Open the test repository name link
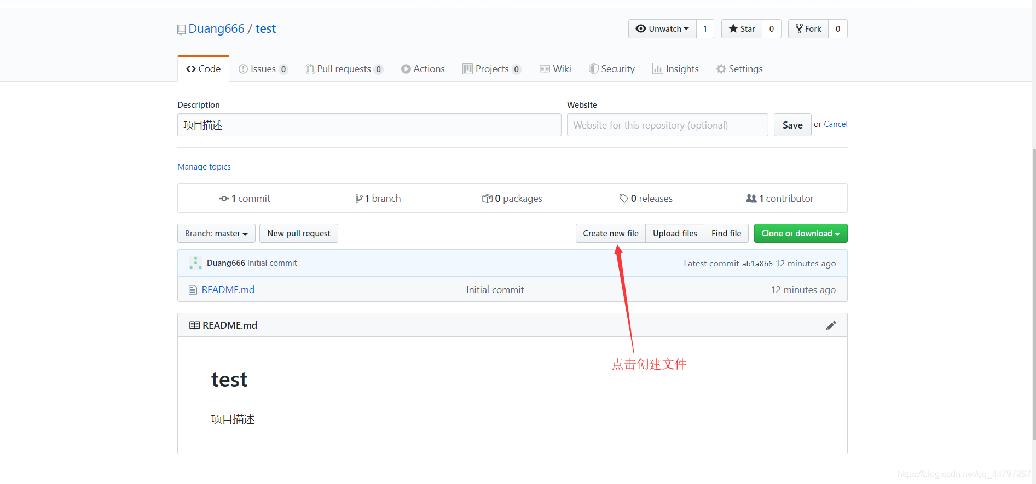This screenshot has height=484, width=1036. point(265,29)
